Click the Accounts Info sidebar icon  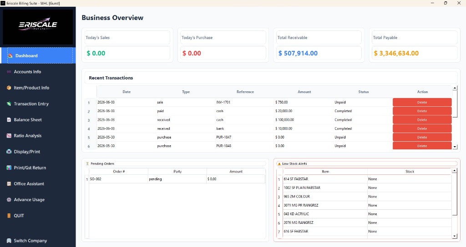coord(9,72)
